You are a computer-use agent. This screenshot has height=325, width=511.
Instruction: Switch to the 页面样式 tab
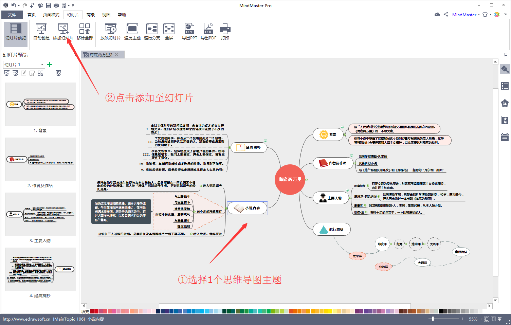[51, 15]
